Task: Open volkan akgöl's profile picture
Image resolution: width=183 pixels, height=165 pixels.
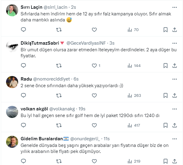Action: tap(12, 112)
